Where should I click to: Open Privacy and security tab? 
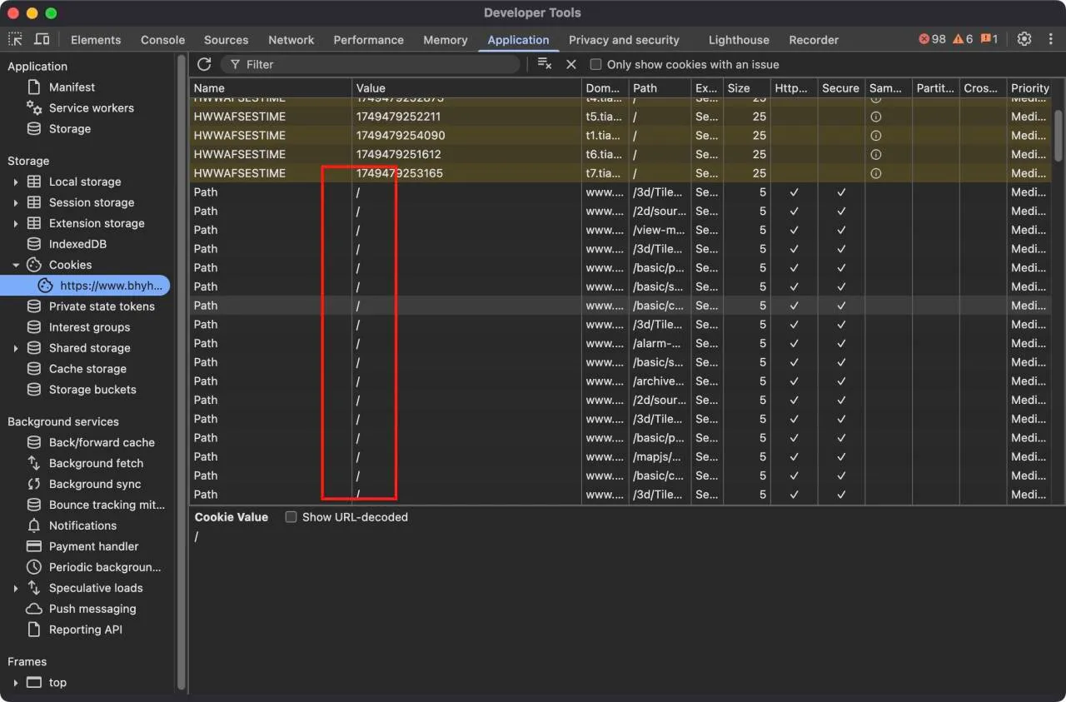coord(624,40)
